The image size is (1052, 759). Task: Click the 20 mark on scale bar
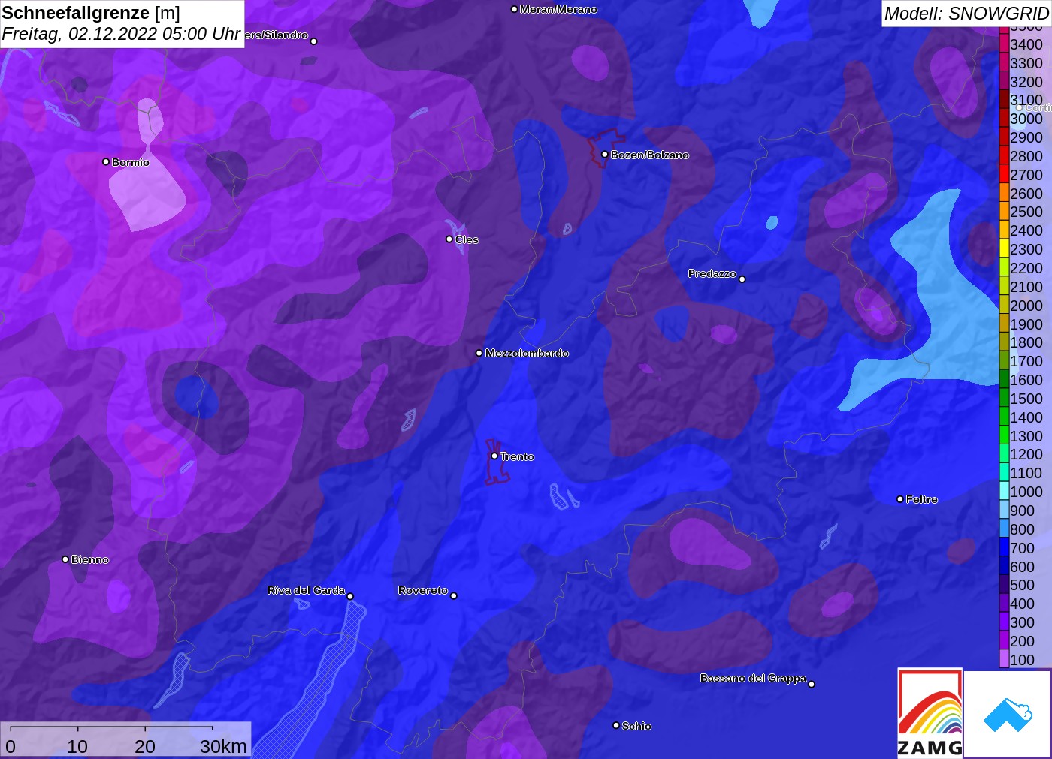145,746
